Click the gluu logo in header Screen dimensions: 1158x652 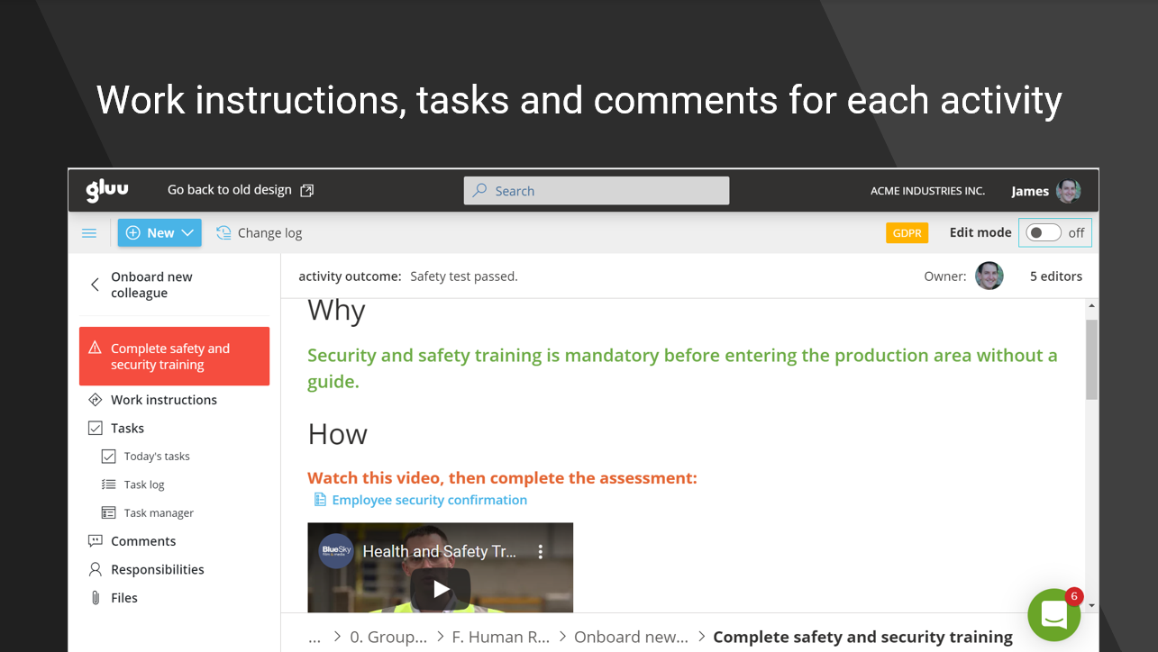click(x=107, y=190)
